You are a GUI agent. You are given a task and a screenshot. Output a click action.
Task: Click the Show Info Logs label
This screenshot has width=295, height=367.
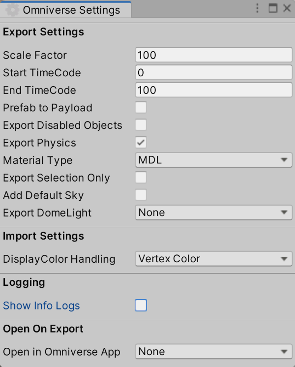pyautogui.click(x=41, y=306)
